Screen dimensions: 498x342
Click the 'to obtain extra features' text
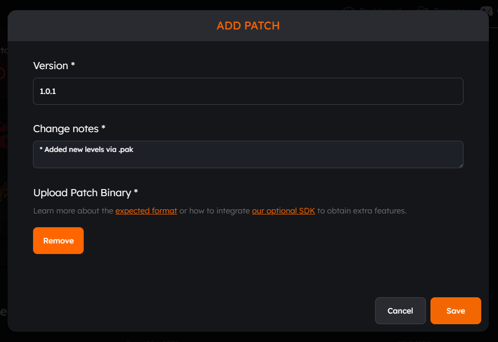[x=362, y=211]
